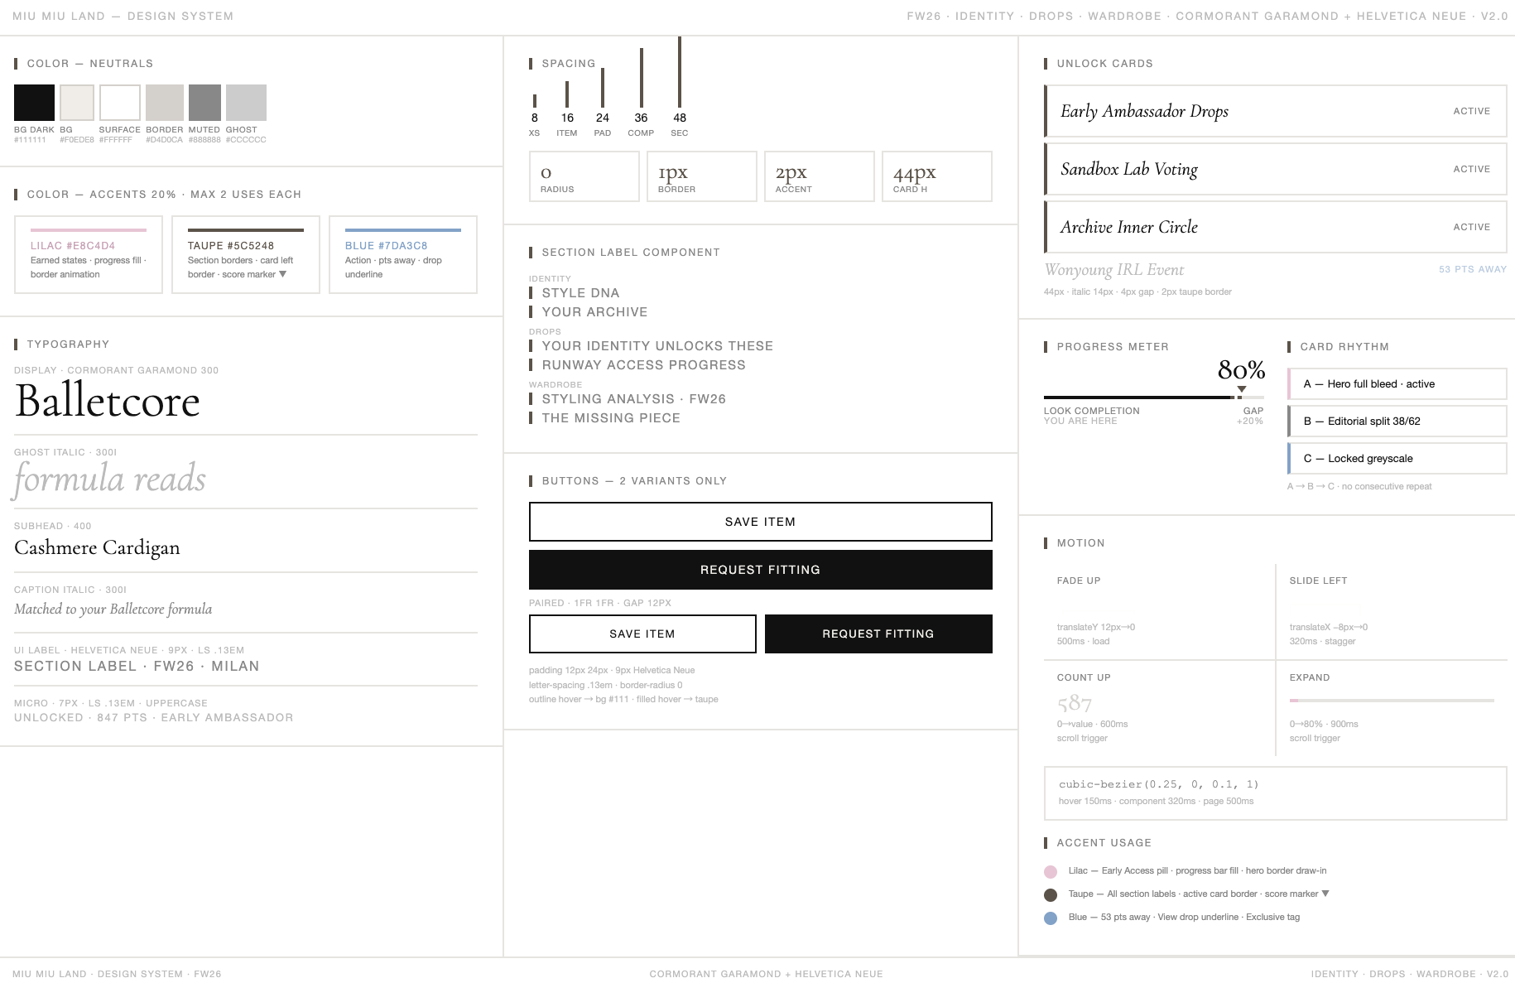
Task: Click the Lilac accent usage dot
Action: 1051,871
